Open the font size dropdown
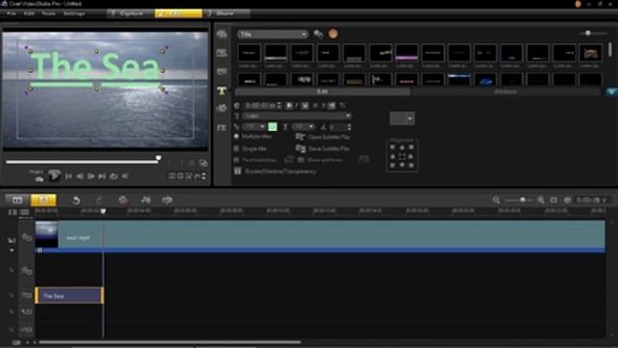This screenshot has height=348, width=618. [x=254, y=127]
